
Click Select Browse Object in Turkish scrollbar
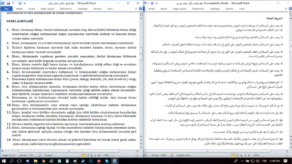pos(141,143)
